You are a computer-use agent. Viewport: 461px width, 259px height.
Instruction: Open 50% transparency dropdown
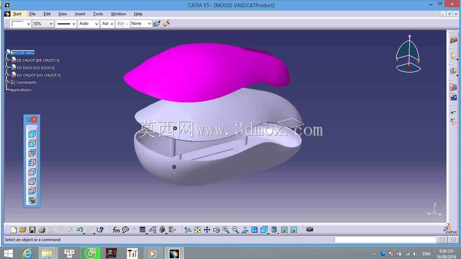pyautogui.click(x=51, y=24)
